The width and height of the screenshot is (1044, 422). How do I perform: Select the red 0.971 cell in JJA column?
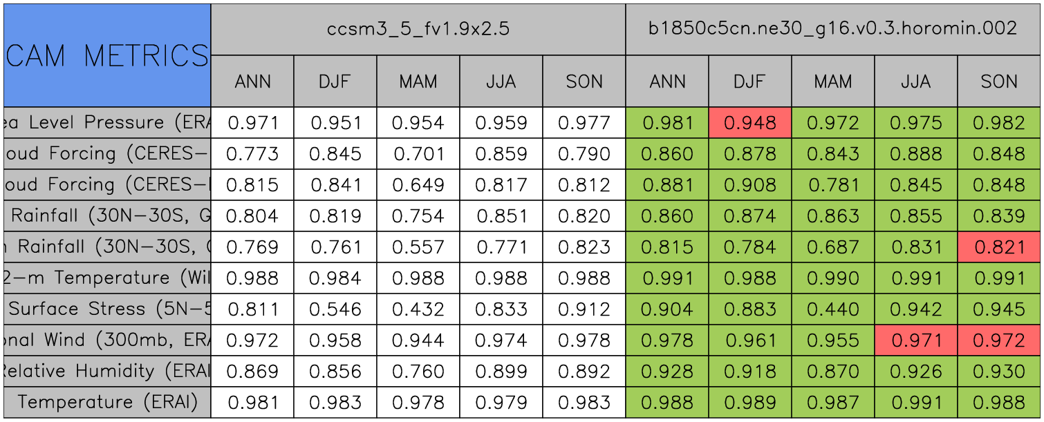tap(915, 341)
